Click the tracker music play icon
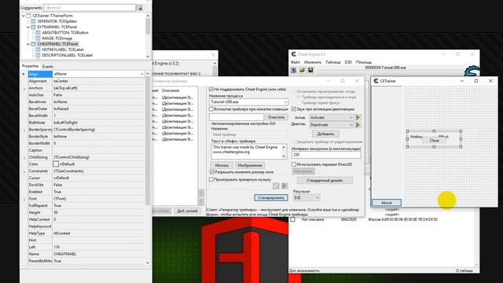This screenshot has height=283, width=503. pos(285,186)
